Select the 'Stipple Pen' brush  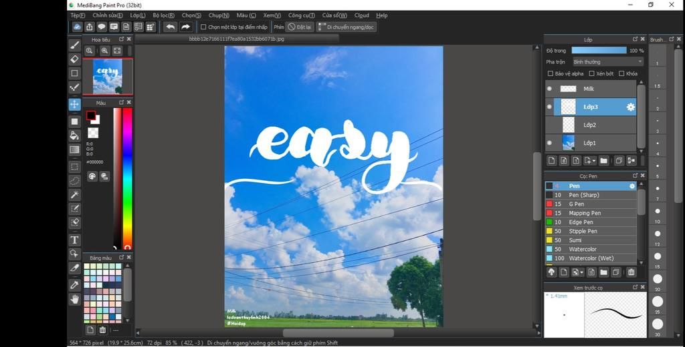pyautogui.click(x=590, y=231)
